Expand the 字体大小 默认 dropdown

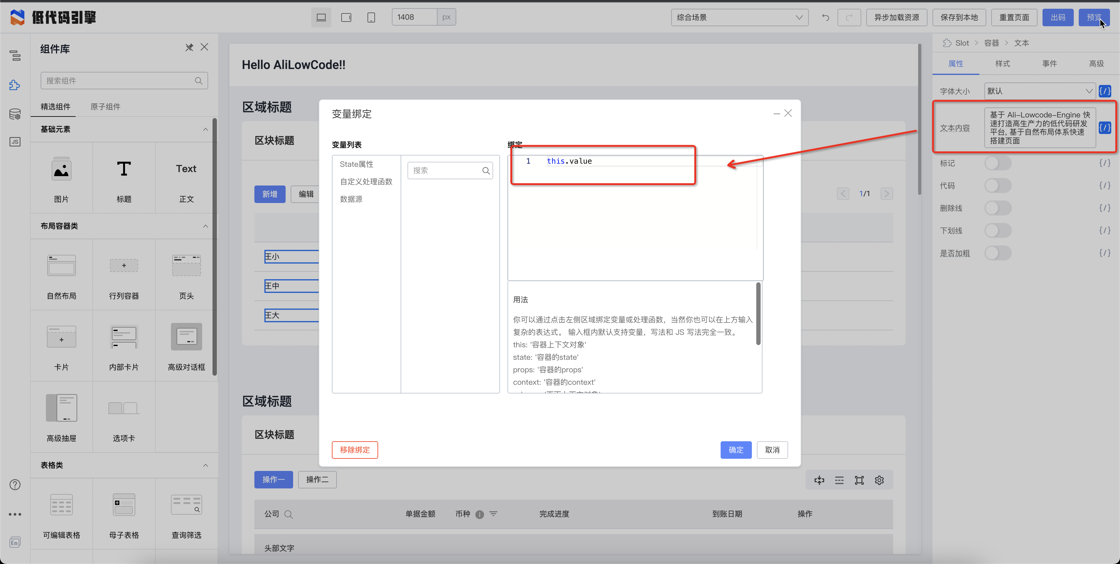click(1039, 91)
